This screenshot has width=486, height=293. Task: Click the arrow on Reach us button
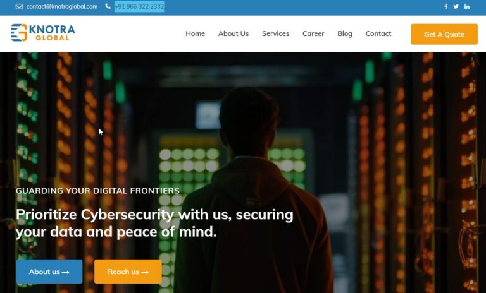145,272
